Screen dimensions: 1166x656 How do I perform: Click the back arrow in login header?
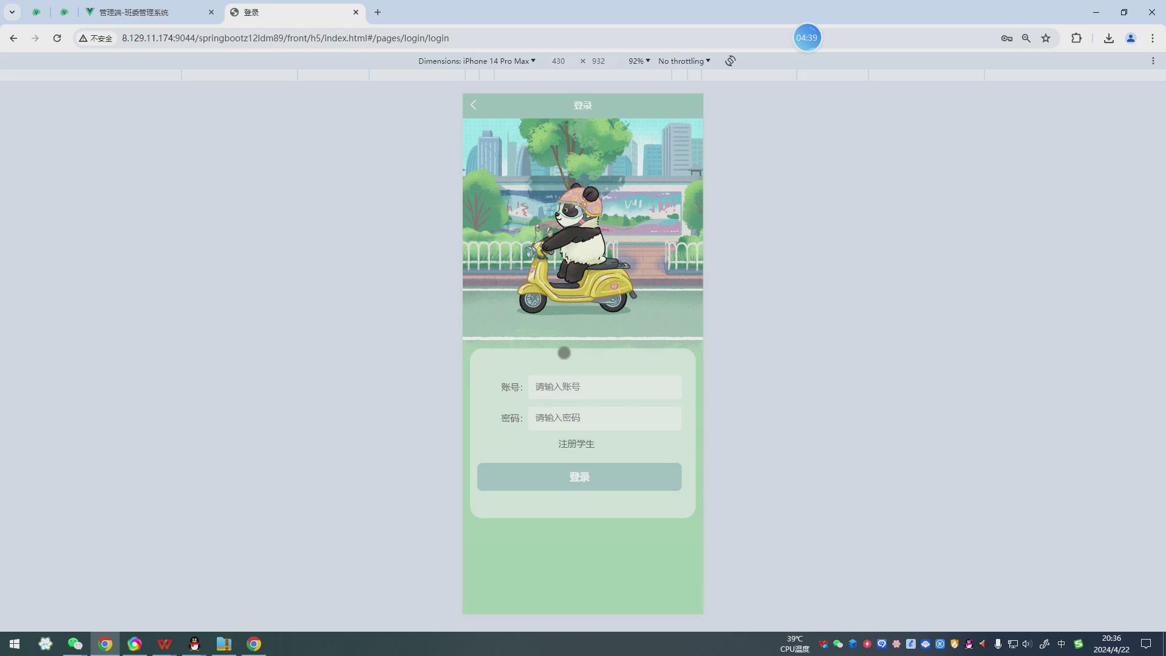click(x=474, y=105)
